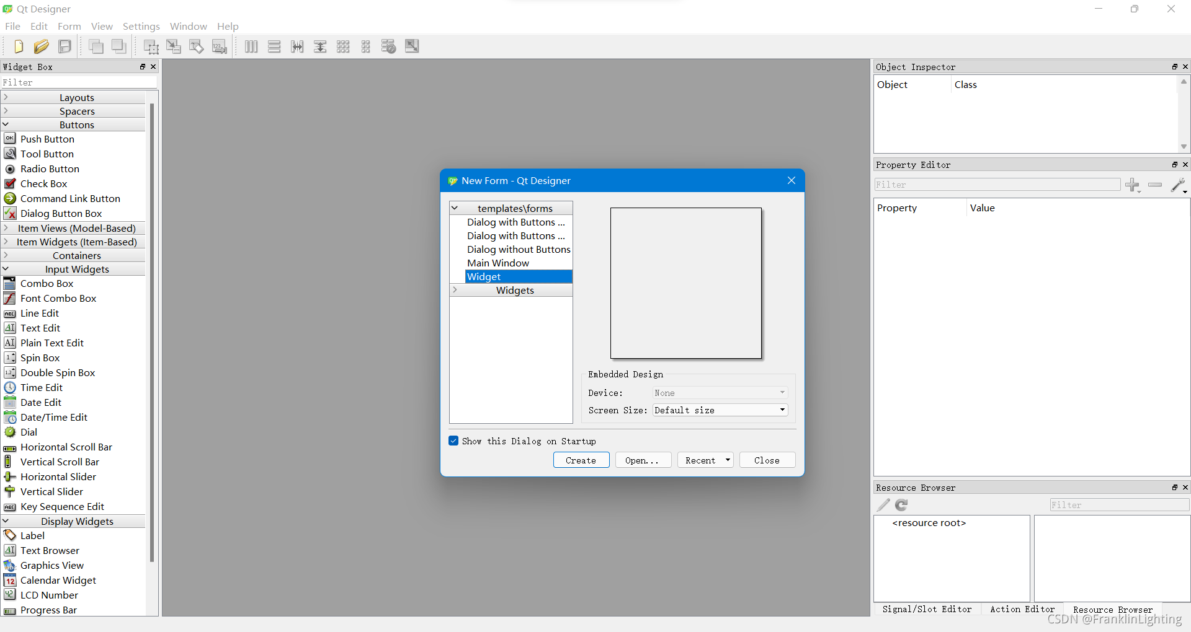This screenshot has height=632, width=1191.
Task: Click the remove property minus icon
Action: pyautogui.click(x=1155, y=185)
